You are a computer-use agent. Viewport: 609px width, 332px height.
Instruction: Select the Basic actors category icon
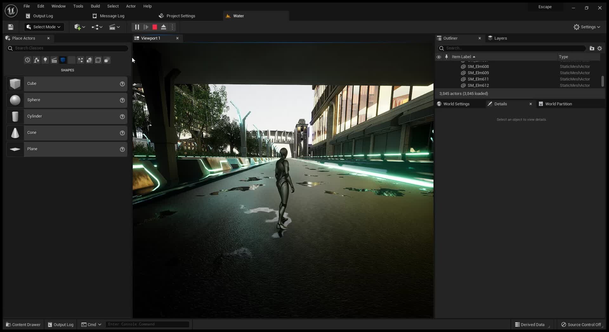(x=36, y=60)
